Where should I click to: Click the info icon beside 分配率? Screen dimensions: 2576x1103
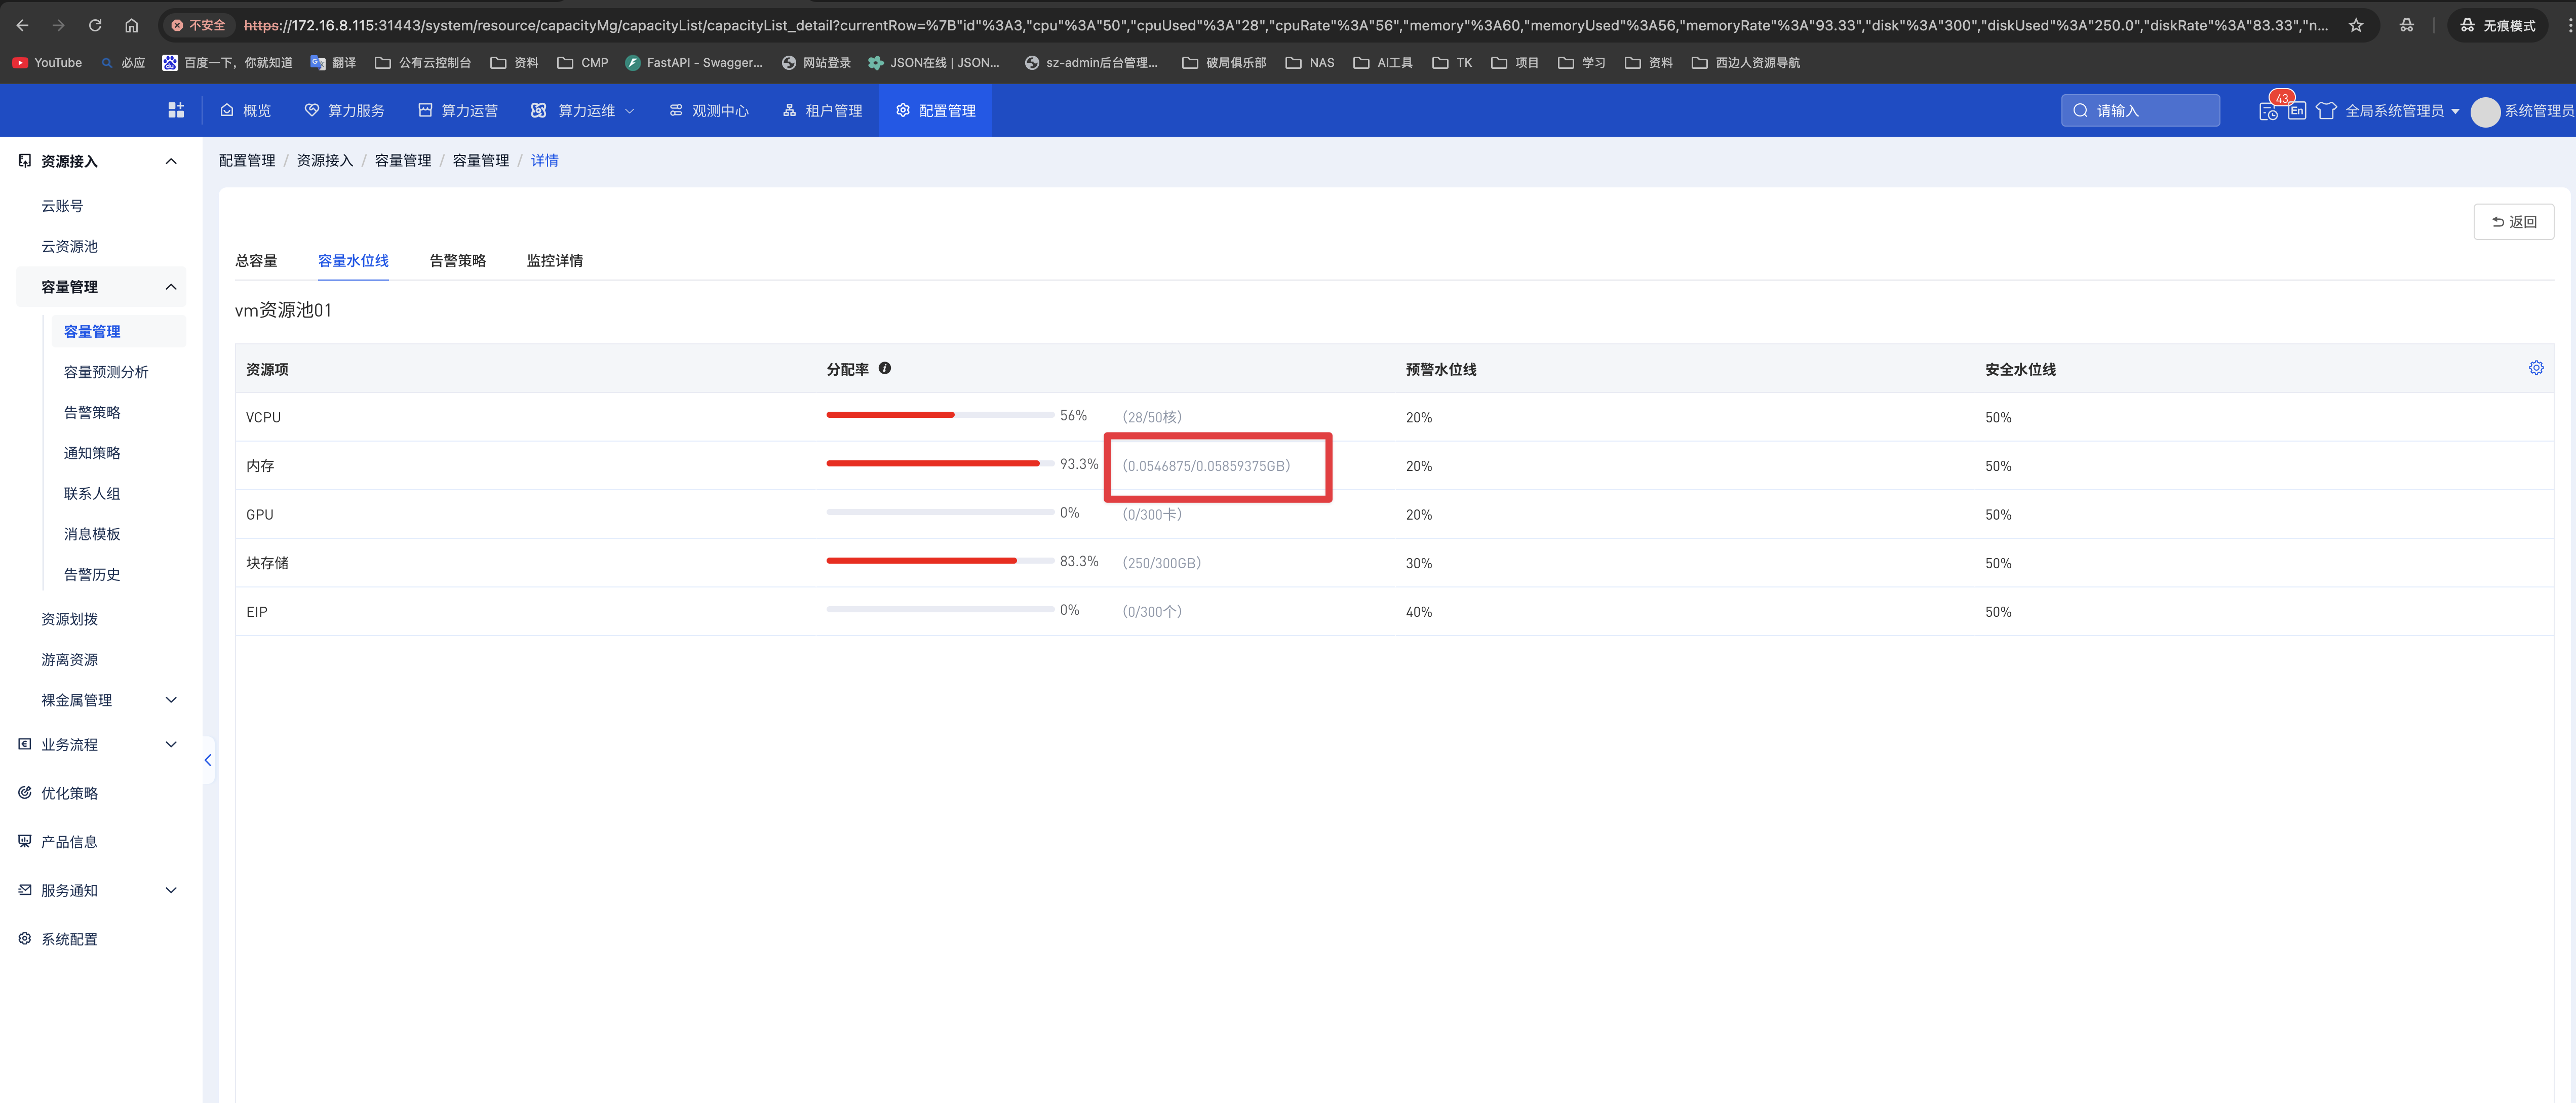pyautogui.click(x=885, y=368)
